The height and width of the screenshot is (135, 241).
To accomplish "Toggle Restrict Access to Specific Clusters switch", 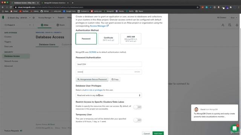I will coord(137,107).
